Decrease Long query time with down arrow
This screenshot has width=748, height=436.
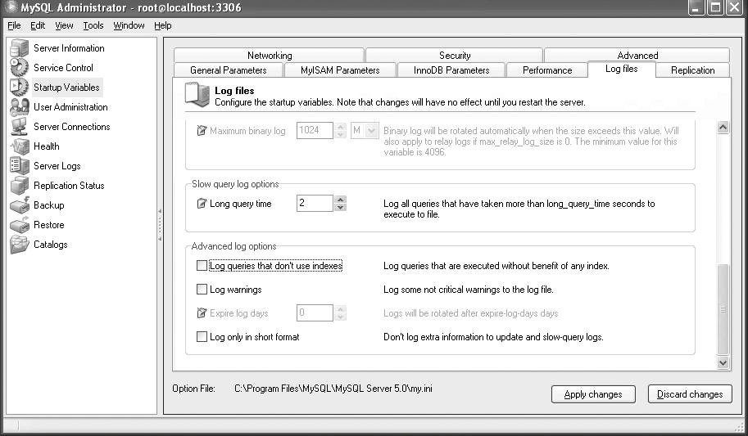point(340,207)
